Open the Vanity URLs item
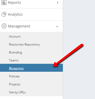This screenshot has width=95, height=99. 17,92
